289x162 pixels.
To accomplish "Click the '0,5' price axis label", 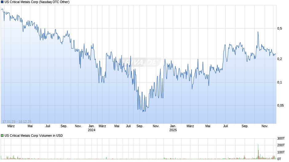I will point(279,28).
